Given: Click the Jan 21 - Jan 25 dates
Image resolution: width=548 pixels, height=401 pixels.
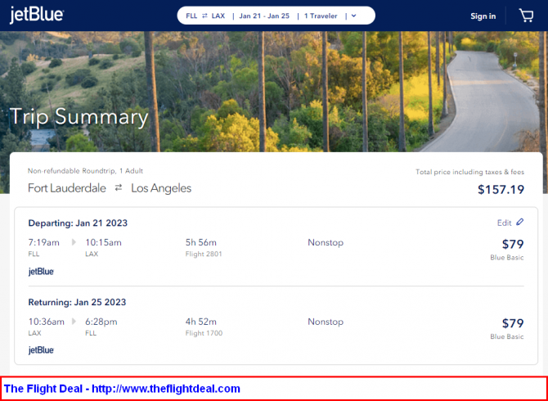Looking at the screenshot, I should [x=264, y=16].
